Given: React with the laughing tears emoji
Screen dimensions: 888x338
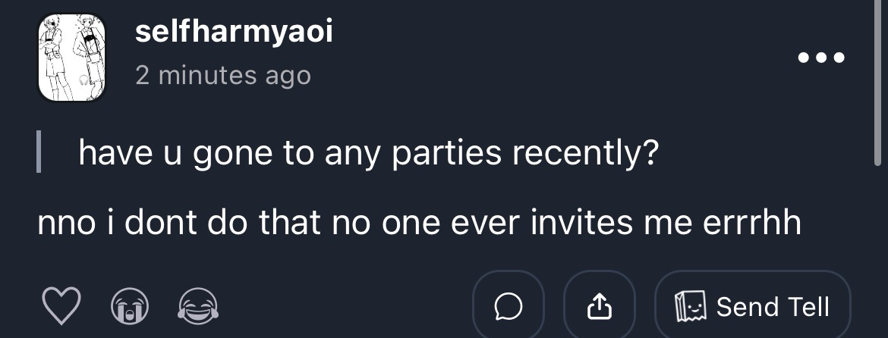Looking at the screenshot, I should point(198,307).
